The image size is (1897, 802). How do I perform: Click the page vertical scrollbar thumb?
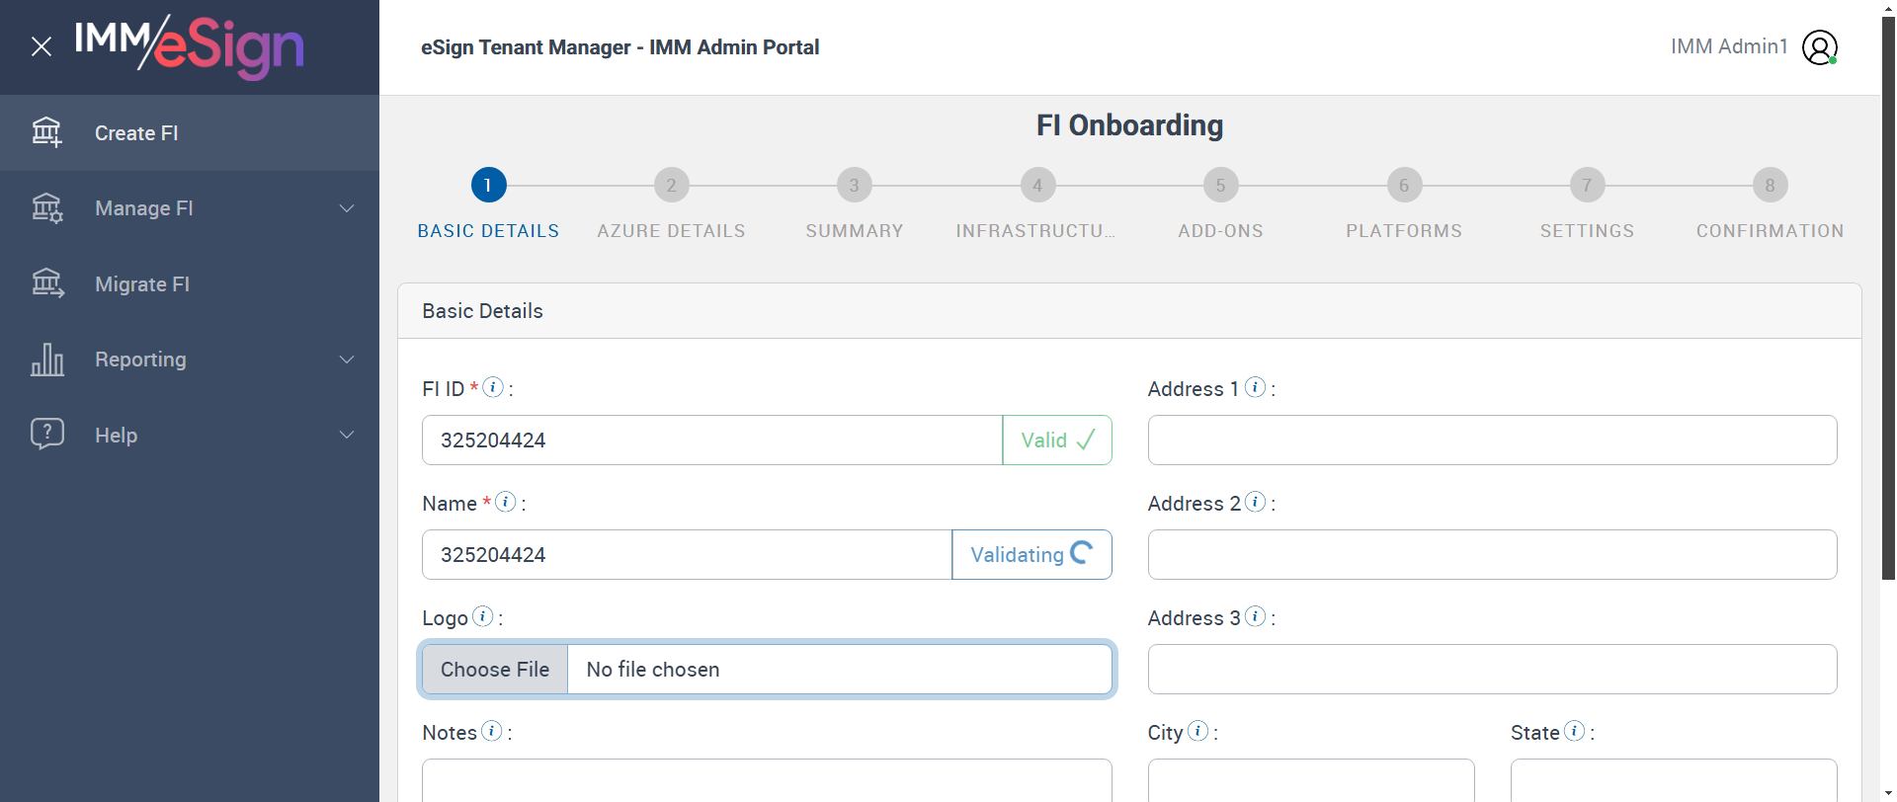point(1888,296)
